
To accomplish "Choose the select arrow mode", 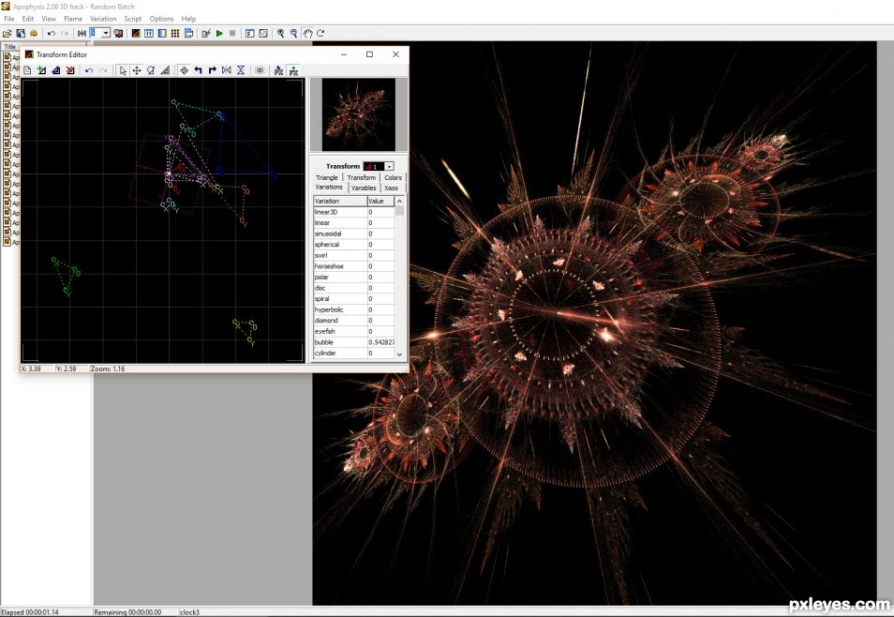I will [123, 70].
